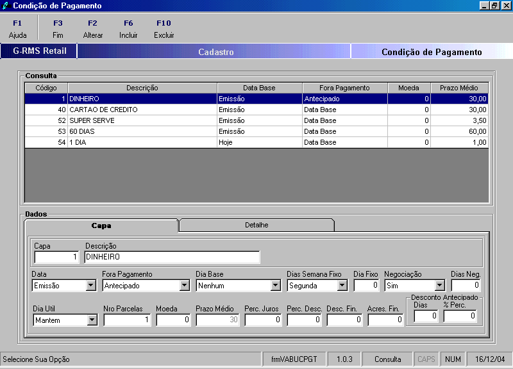
Task: Click the Prazo Médio field showing 30
Action: tap(217, 320)
